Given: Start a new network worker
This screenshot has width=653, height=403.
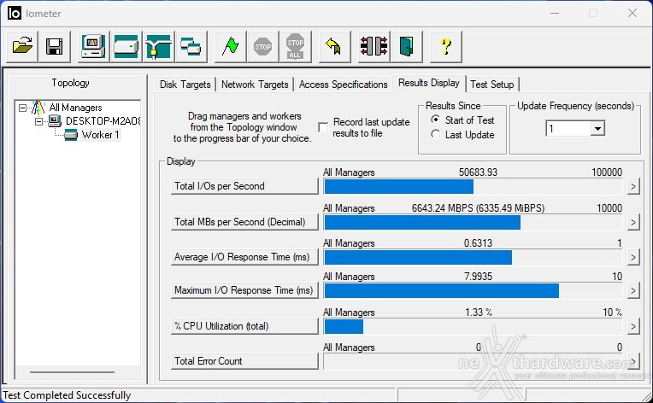Looking at the screenshot, I should point(158,46).
